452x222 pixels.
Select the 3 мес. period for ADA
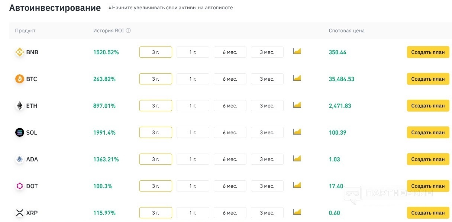tap(267, 159)
